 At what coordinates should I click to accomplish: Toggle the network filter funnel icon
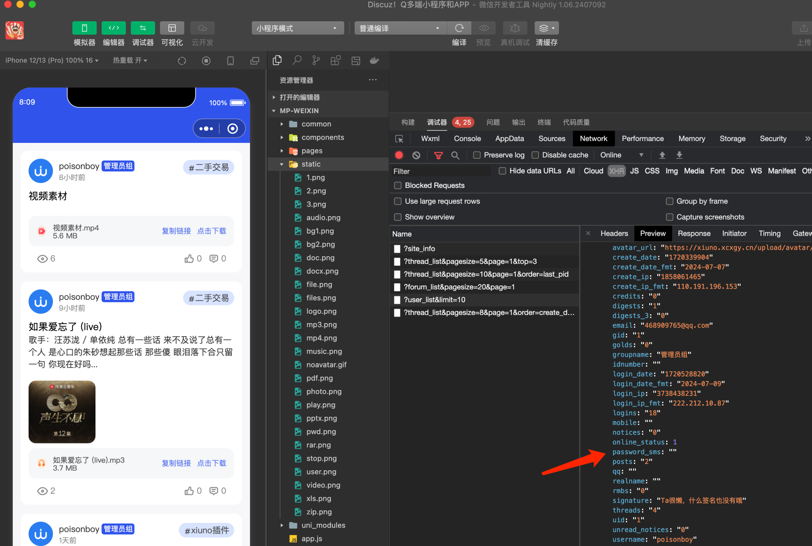[438, 155]
